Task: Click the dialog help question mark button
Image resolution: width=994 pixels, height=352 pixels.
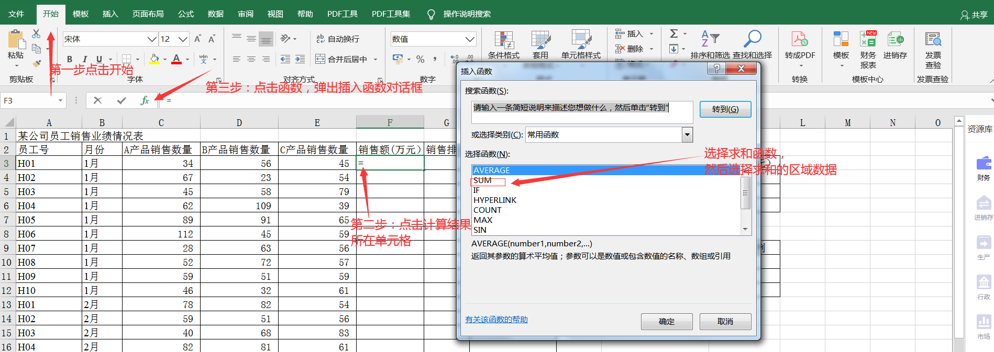Action: [716, 69]
